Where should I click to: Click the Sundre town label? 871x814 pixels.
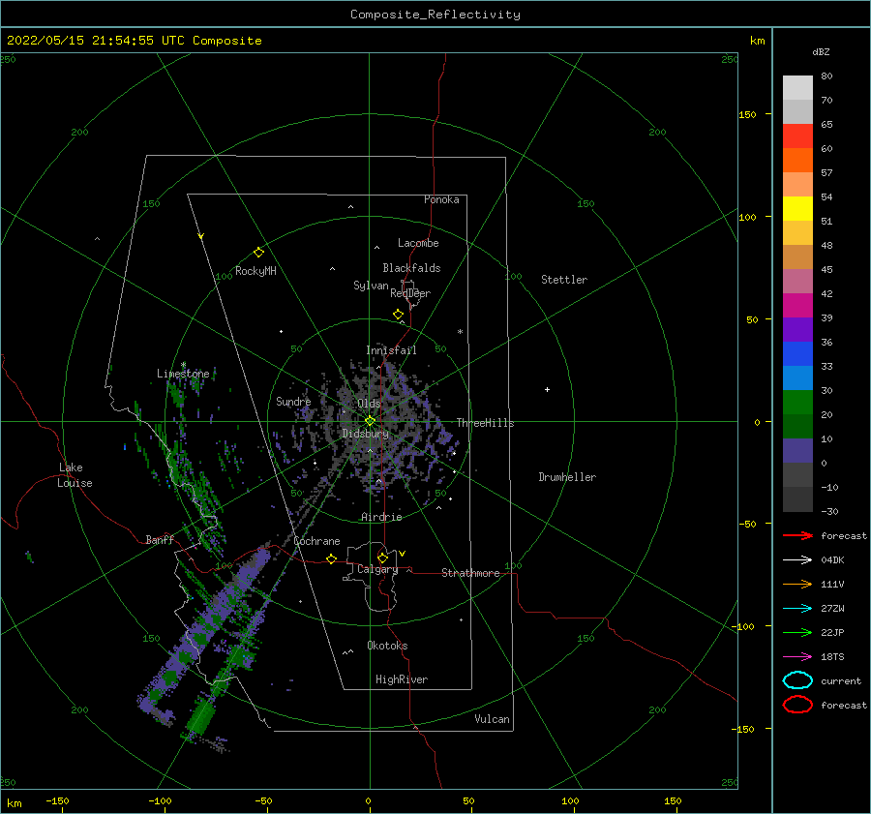pos(293,401)
